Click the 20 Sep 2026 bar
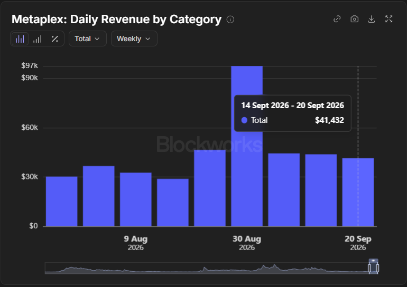This screenshot has height=287, width=407. pyautogui.click(x=358, y=192)
